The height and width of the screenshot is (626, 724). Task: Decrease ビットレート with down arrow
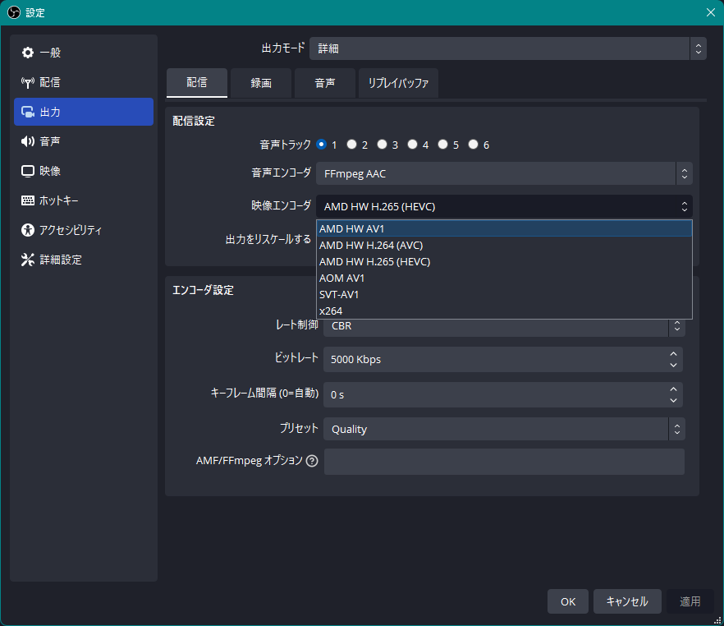click(674, 365)
